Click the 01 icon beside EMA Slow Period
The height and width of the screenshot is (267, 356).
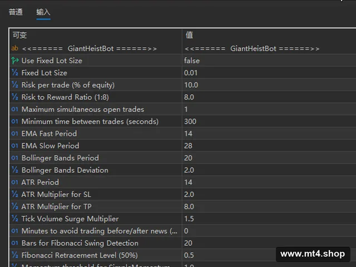[x=15, y=146]
